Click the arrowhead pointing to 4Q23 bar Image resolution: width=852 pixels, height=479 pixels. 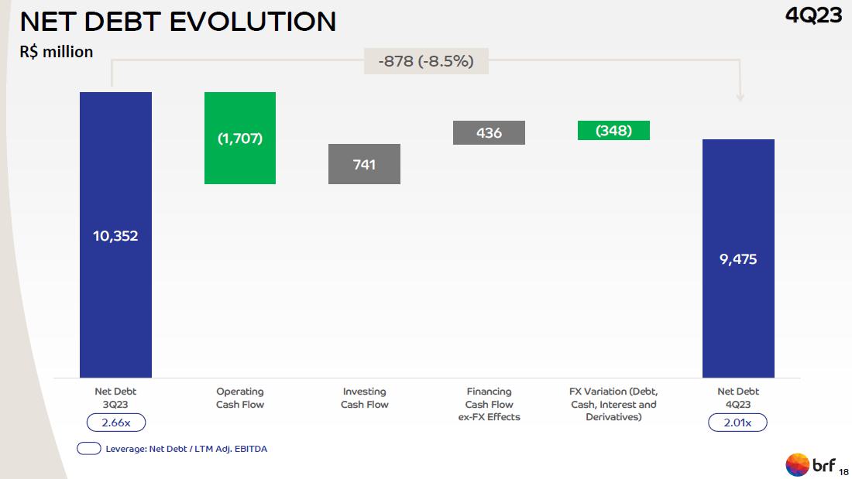(740, 97)
